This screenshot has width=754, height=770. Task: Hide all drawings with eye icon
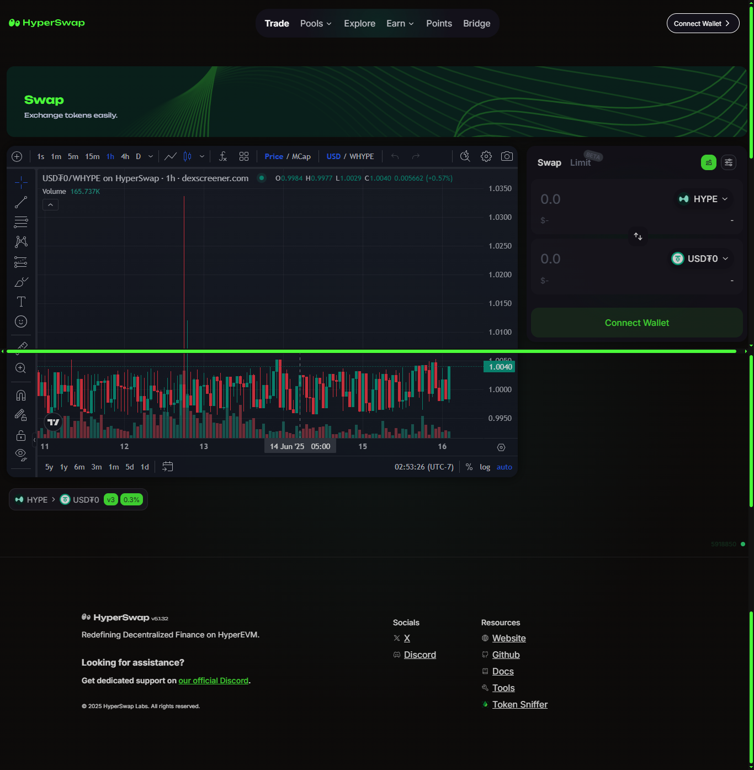[21, 455]
